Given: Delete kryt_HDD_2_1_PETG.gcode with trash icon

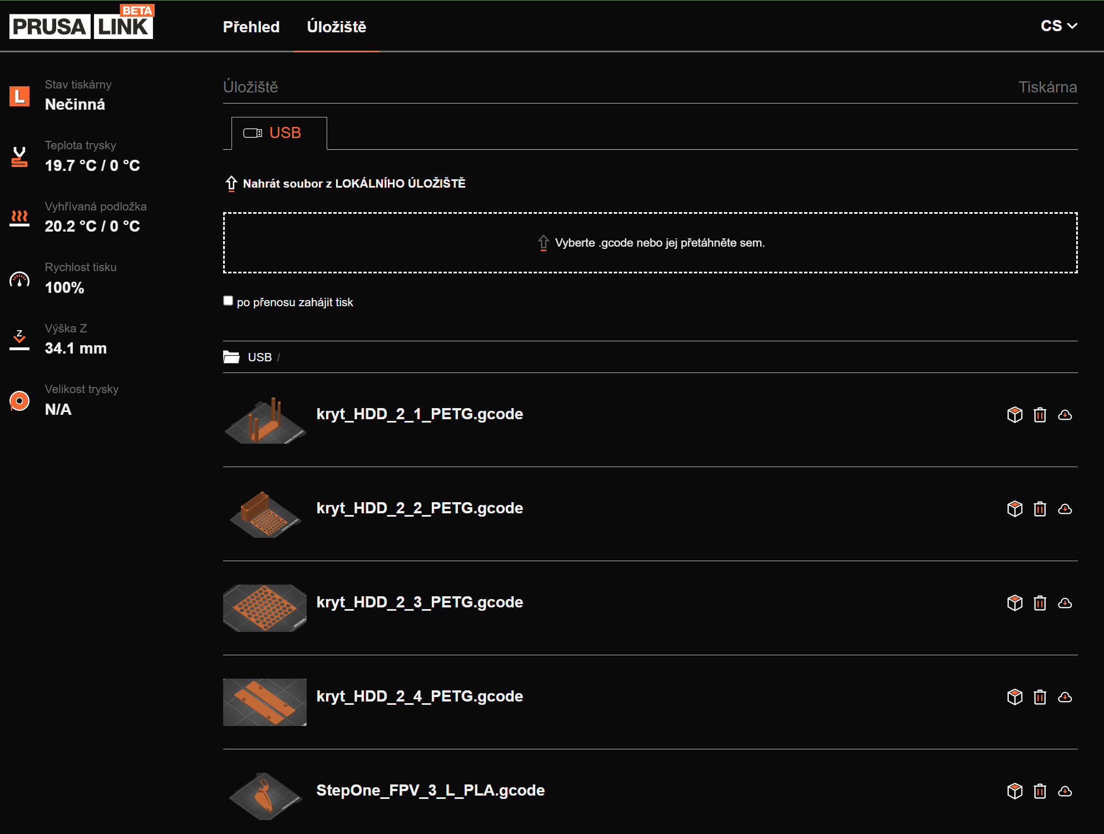Looking at the screenshot, I should pyautogui.click(x=1039, y=415).
